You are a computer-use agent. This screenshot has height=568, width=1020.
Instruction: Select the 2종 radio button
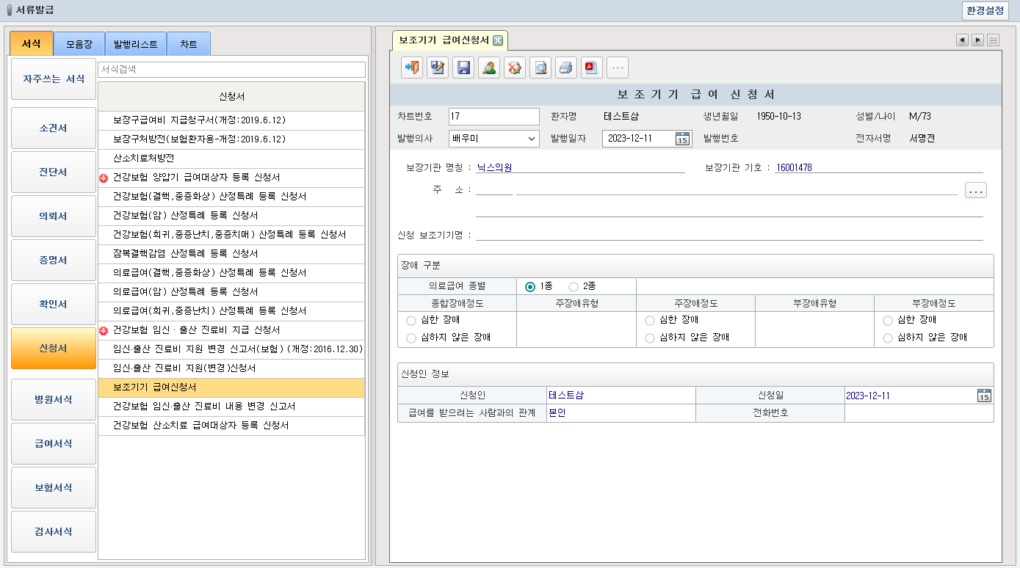[x=574, y=286]
